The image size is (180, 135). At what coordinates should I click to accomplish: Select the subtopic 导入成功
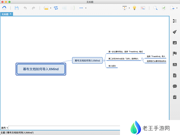click(112, 66)
